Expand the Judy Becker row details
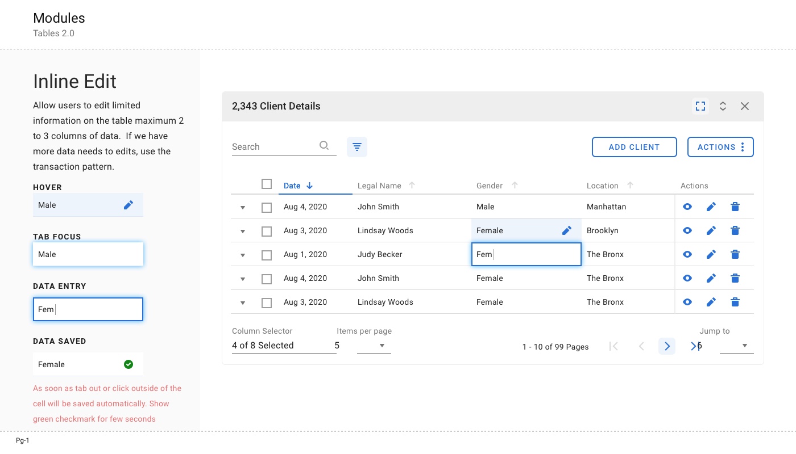The height and width of the screenshot is (454, 796). 243,255
